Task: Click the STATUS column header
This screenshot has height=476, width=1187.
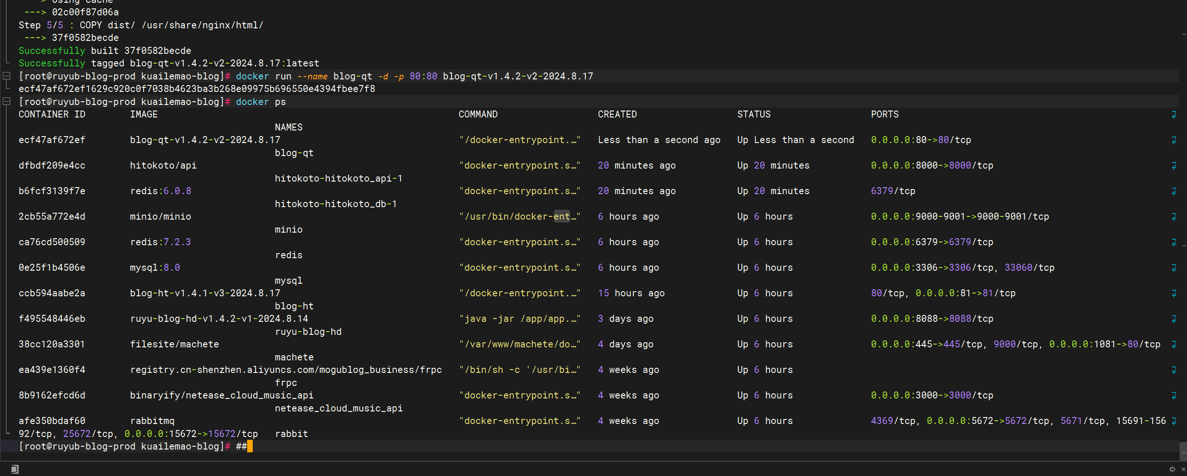Action: (754, 114)
